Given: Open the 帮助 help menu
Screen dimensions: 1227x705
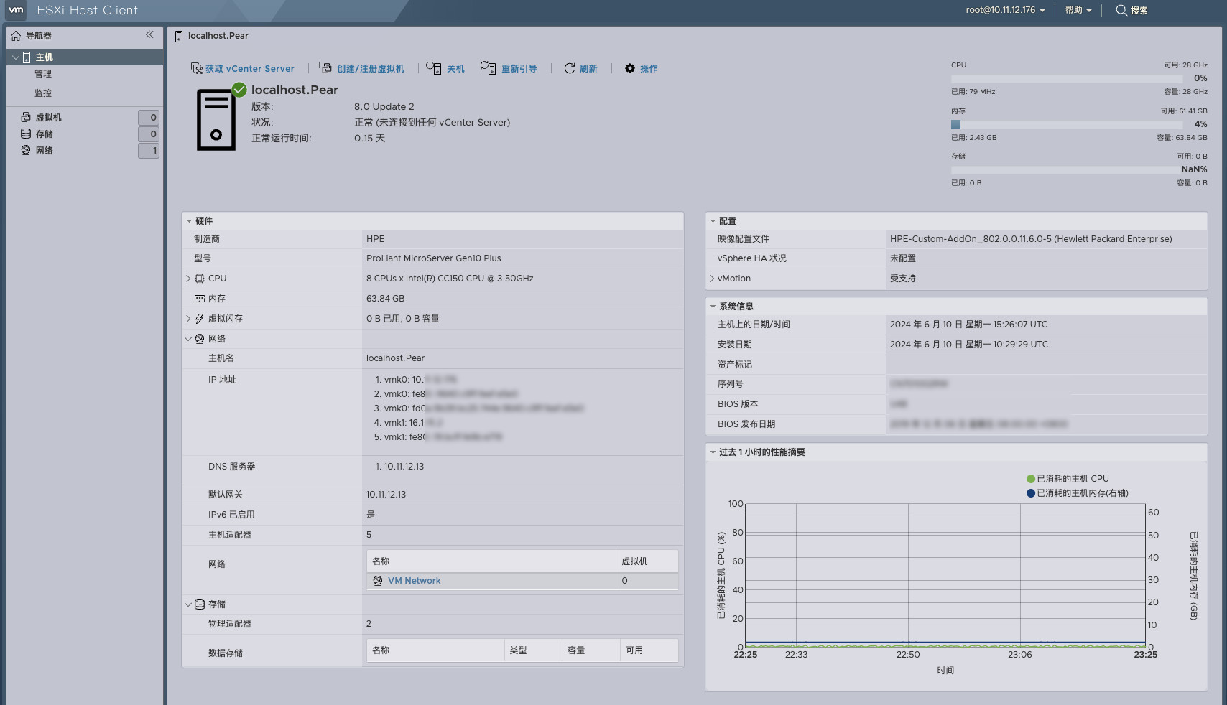Looking at the screenshot, I should click(1078, 10).
